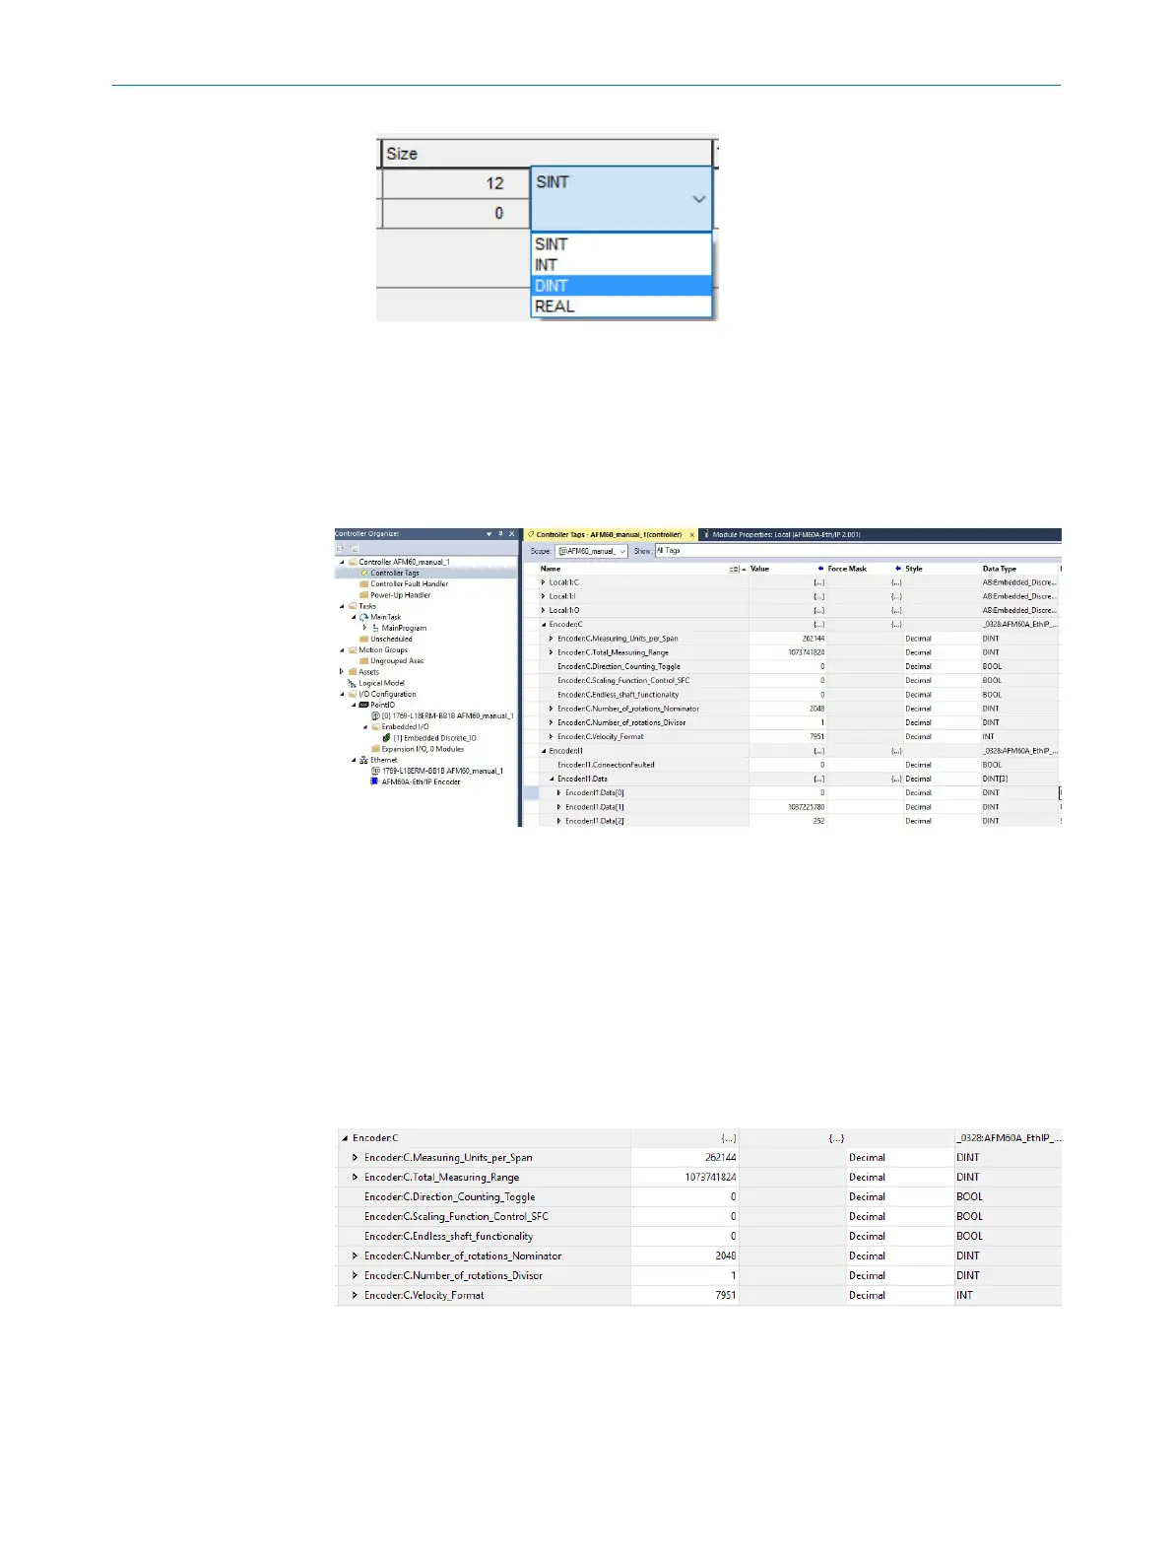Switch to the Module Properties tab

785,535
